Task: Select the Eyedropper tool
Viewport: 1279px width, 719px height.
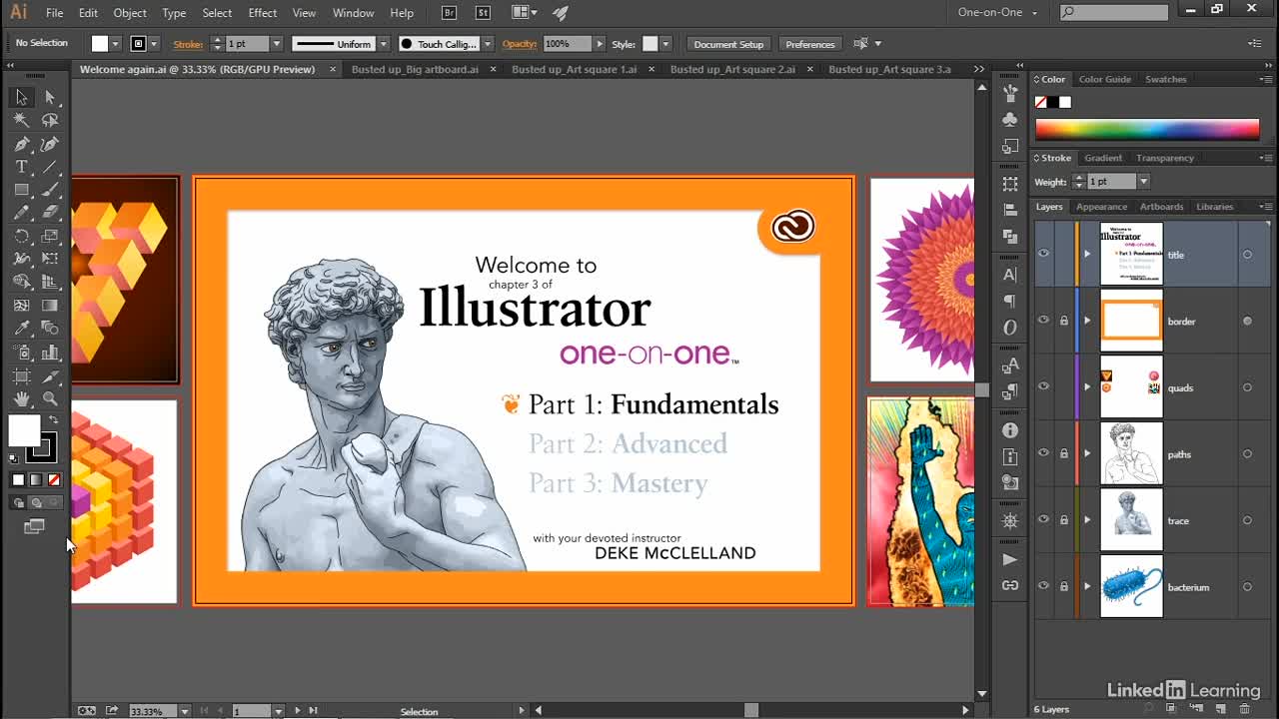Action: pyautogui.click(x=21, y=329)
